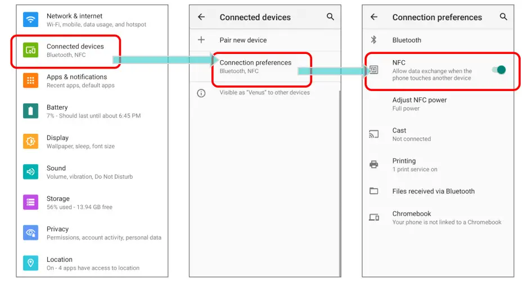Tap the green Connected devices icon

pos(30,50)
